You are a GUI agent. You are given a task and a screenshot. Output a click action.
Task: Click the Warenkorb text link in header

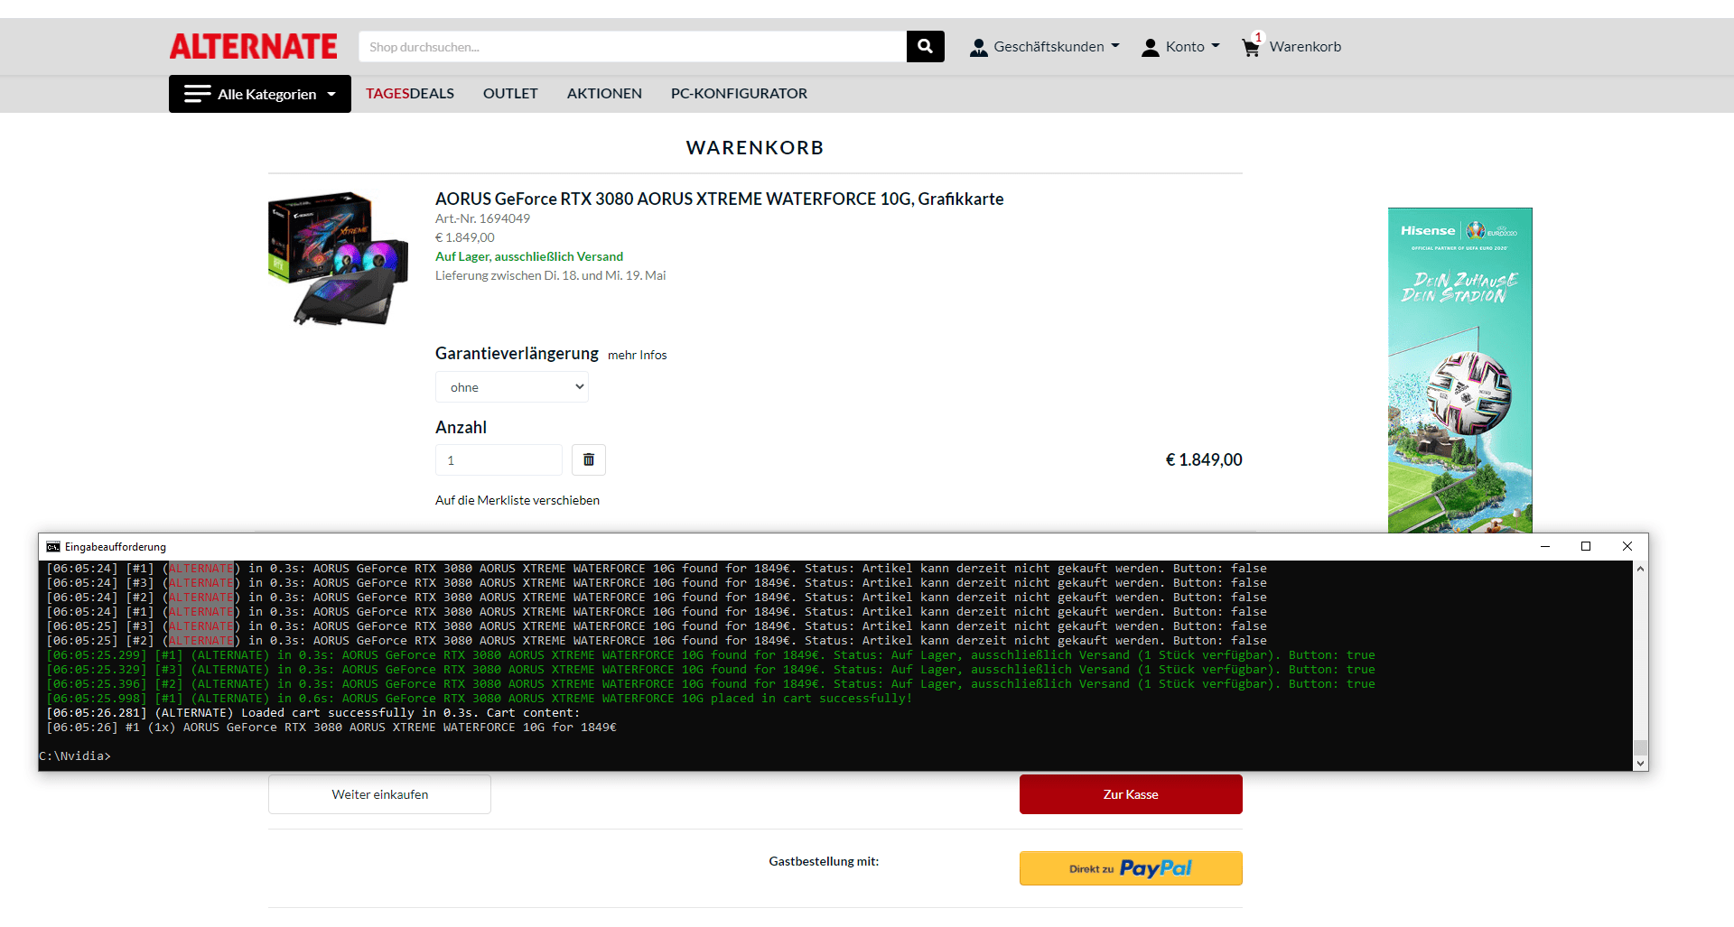(x=1305, y=47)
